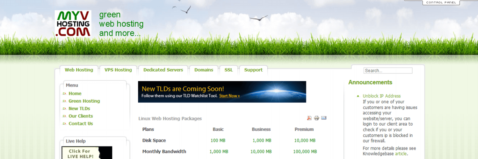Click the Monthly Bandwidth row label

coord(164,151)
